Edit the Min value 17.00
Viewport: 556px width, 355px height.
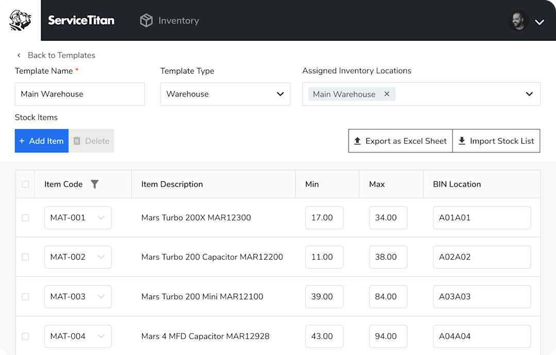click(324, 218)
